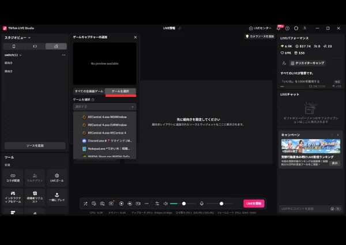This screenshot has height=245, width=346.
Task: Choose RECentral 4.exe MDIWindow from list
Action: (x=104, y=117)
